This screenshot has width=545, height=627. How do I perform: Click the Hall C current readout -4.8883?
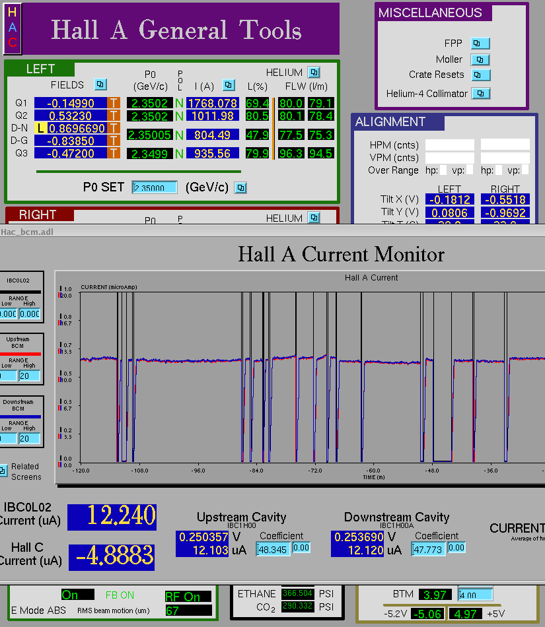(x=112, y=558)
